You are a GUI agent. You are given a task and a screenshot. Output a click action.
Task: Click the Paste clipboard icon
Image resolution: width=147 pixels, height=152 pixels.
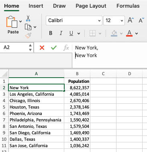click(x=12, y=22)
